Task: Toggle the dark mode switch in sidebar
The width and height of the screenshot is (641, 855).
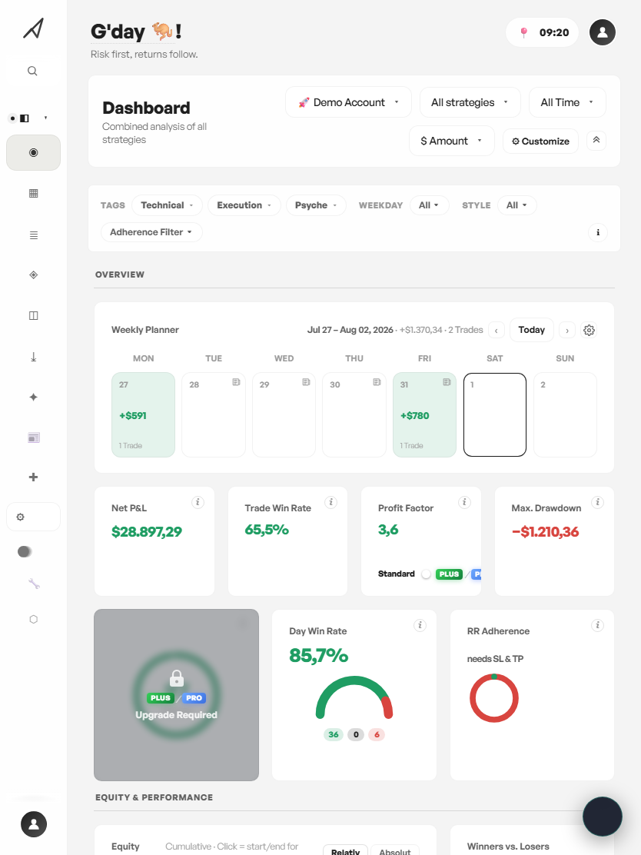Action: (25, 552)
